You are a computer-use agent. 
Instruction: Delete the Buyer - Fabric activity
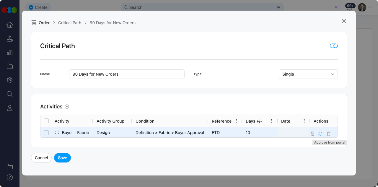pyautogui.click(x=328, y=134)
